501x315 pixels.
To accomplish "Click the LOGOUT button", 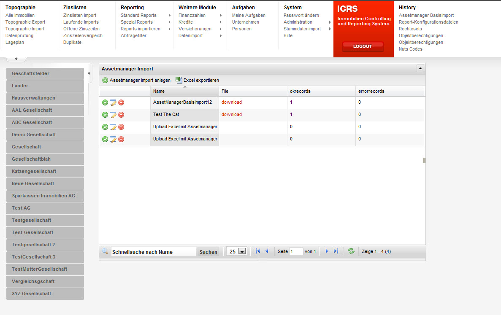I will (363, 46).
